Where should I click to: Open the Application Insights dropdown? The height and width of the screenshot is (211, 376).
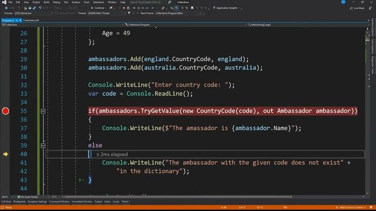tap(227, 8)
